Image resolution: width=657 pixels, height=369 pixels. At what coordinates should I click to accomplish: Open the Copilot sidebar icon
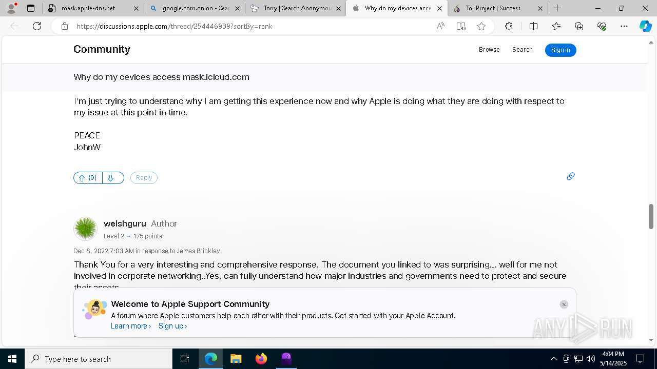point(645,26)
